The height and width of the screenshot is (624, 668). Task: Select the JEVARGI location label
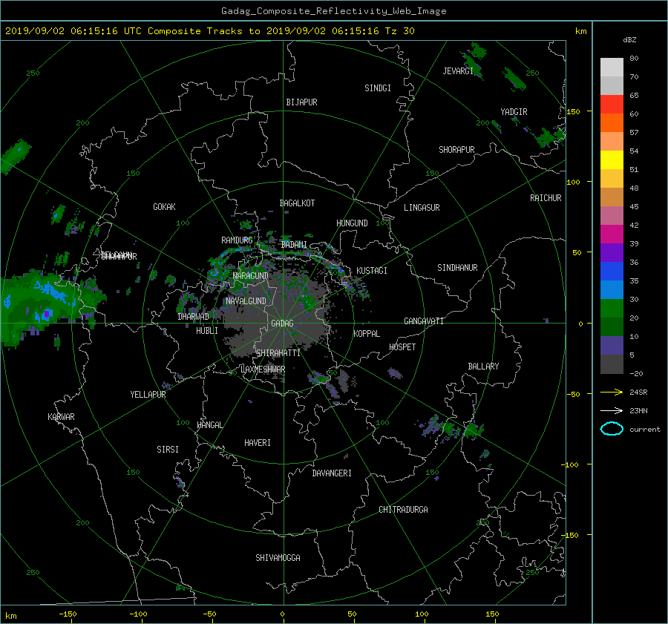click(x=458, y=71)
